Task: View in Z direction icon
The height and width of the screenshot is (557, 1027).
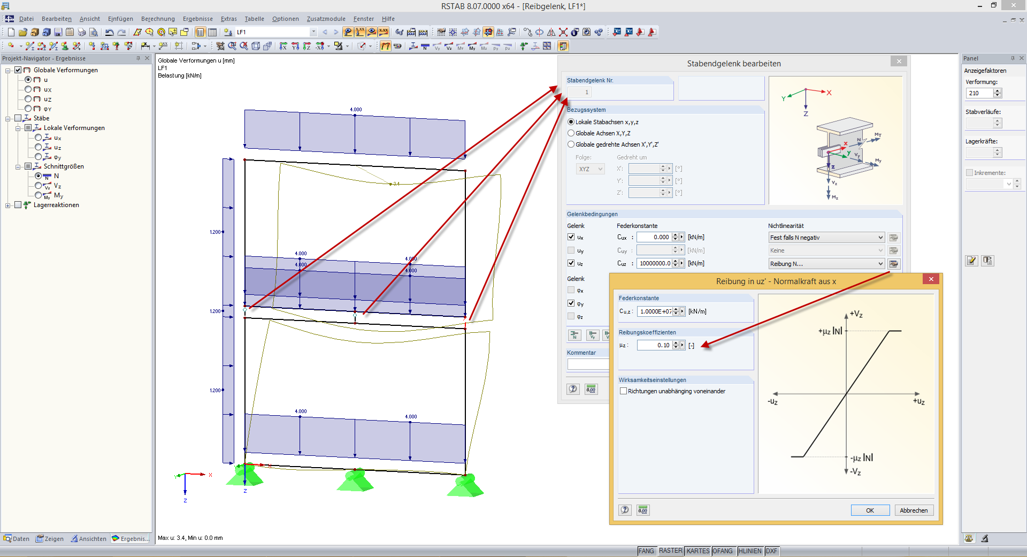Action: [x=307, y=46]
